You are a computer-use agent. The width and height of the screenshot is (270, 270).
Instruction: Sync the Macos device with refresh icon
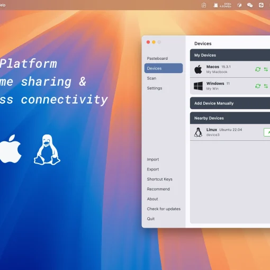click(258, 69)
